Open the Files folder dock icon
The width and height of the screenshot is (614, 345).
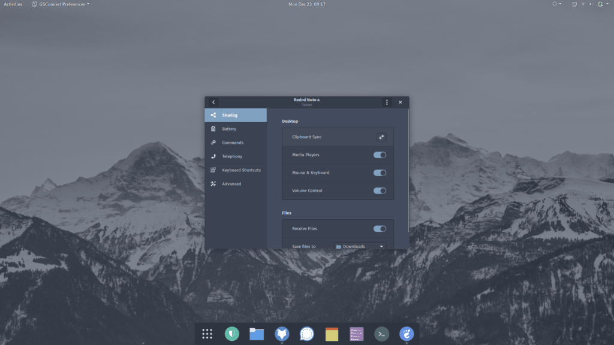click(257, 334)
